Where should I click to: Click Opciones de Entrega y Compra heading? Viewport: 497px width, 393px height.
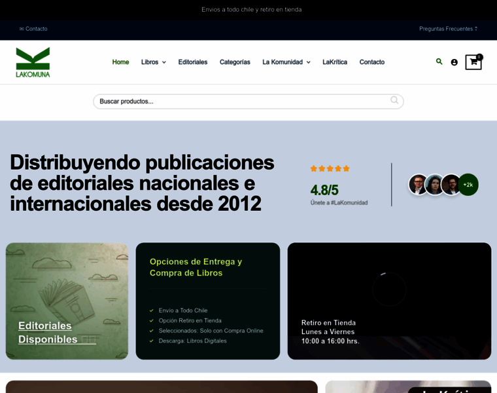(x=196, y=267)
